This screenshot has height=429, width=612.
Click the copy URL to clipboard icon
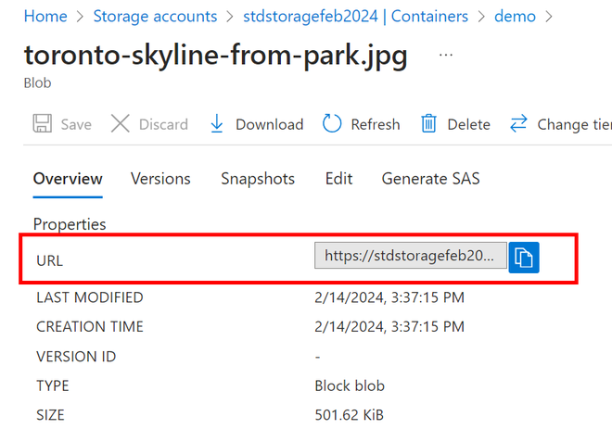click(x=524, y=257)
